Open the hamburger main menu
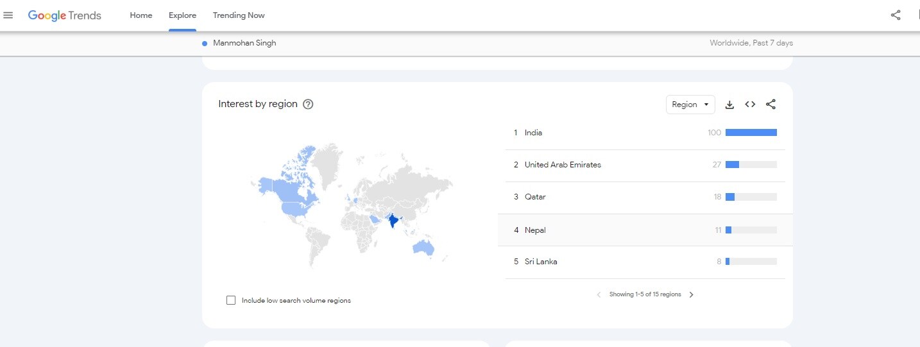The width and height of the screenshot is (920, 347). pyautogui.click(x=8, y=15)
